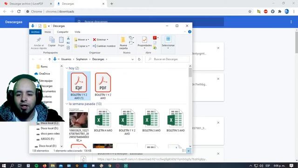Switch to the iLovePDF Chrome tab
Viewport: 298px width, 168px height.
point(27,4)
